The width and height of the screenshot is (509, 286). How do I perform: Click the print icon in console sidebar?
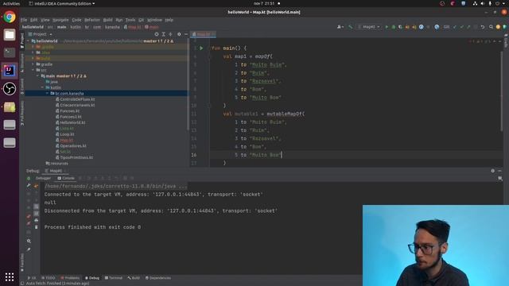click(x=36, y=220)
